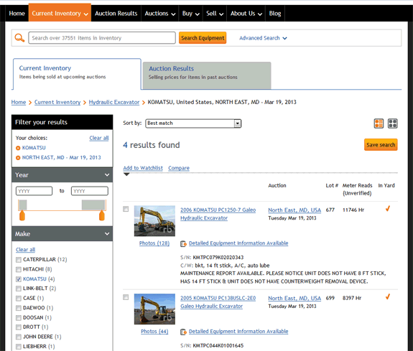
Task: Check the DOOSAN make filter
Action: [x=19, y=318]
